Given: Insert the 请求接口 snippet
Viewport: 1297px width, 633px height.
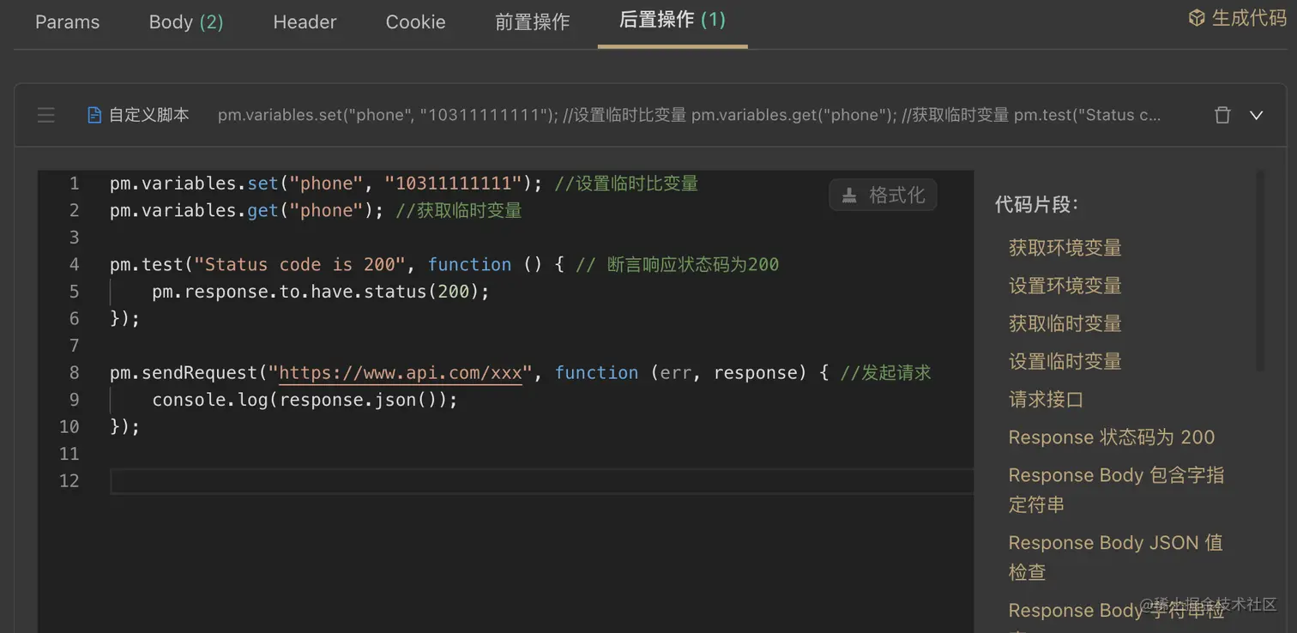Looking at the screenshot, I should click(1046, 399).
